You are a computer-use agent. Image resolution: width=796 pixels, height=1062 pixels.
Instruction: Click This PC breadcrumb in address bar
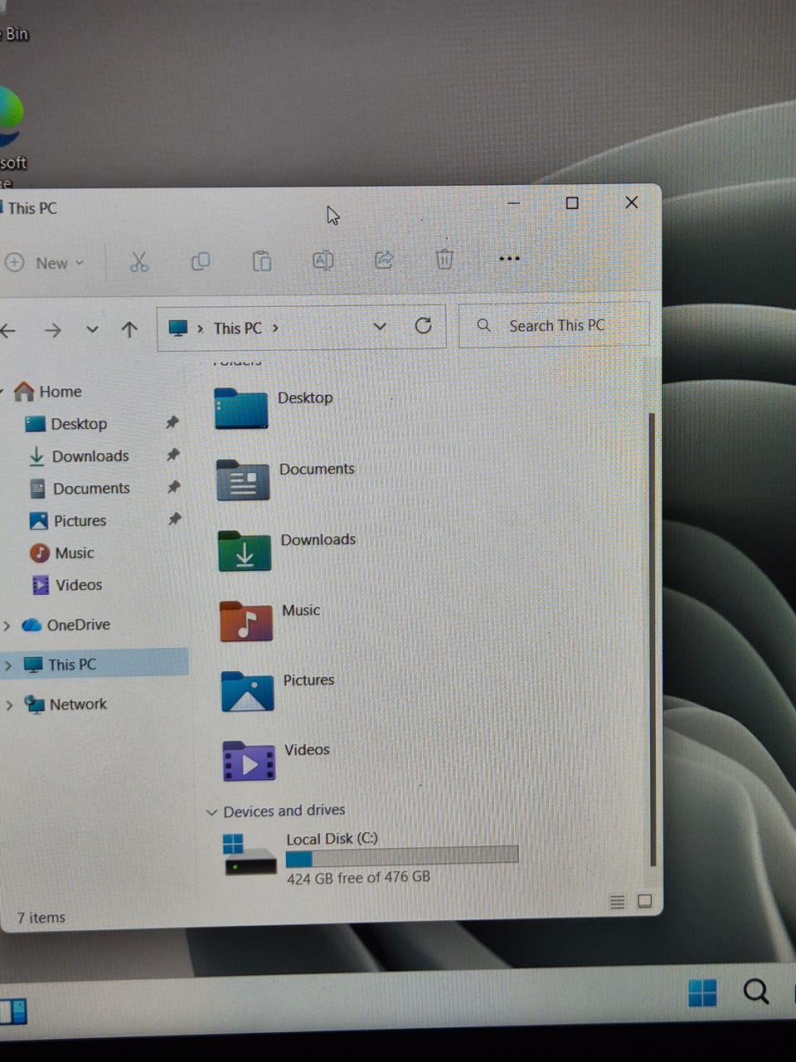pyautogui.click(x=238, y=329)
